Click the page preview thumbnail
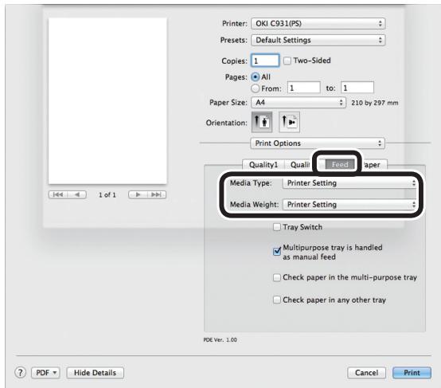Image resolution: width=441 pixels, height=388 pixels. click(x=107, y=101)
